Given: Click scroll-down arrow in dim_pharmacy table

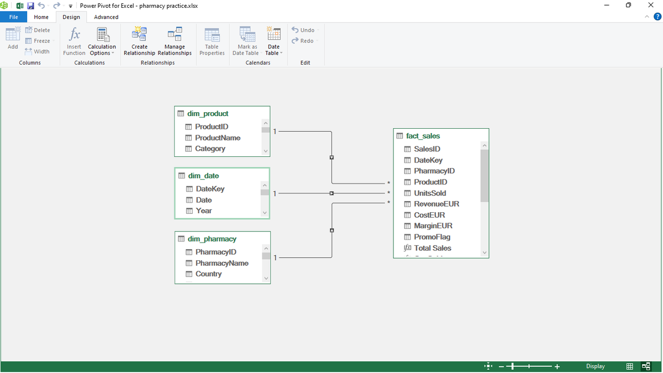Looking at the screenshot, I should point(266,278).
